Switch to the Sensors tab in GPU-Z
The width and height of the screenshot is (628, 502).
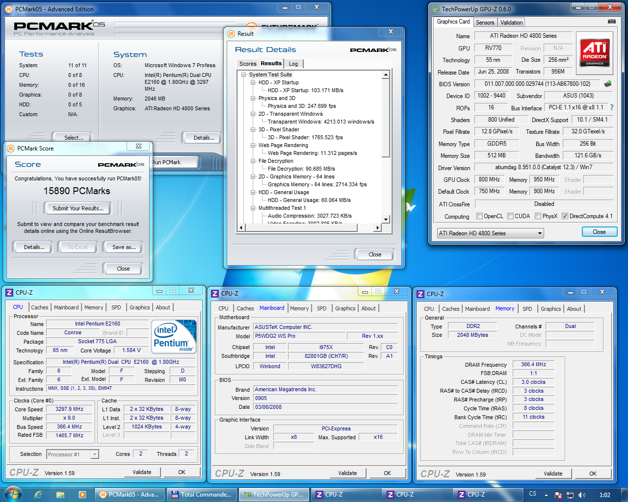tap(485, 23)
